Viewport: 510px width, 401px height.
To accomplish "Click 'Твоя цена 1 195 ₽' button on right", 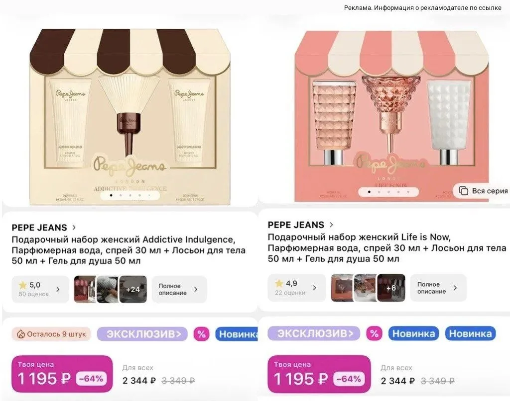I will point(319,374).
